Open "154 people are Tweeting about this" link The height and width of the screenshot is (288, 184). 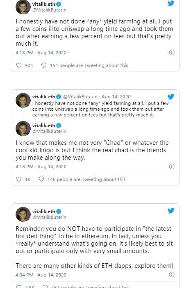click(89, 65)
